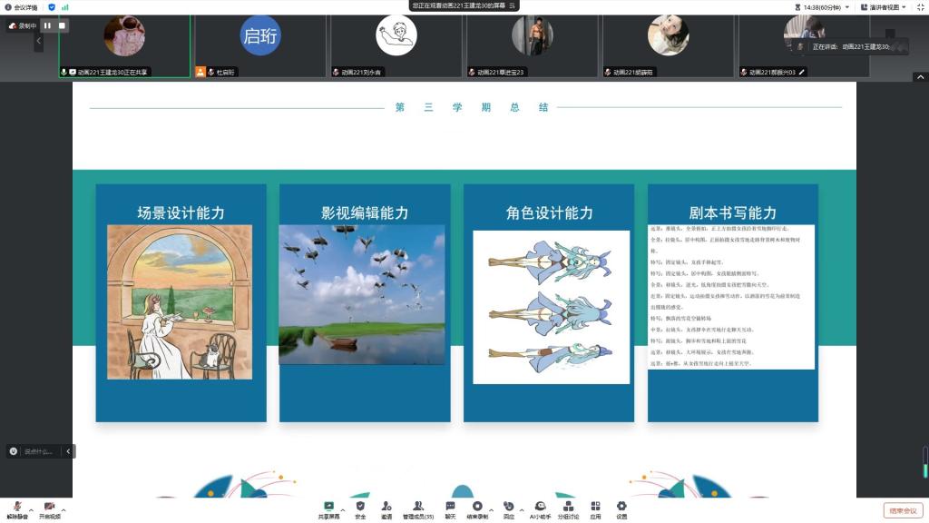Open meeting 设置 settings
Image resolution: width=929 pixels, height=523 pixels.
pos(621,508)
